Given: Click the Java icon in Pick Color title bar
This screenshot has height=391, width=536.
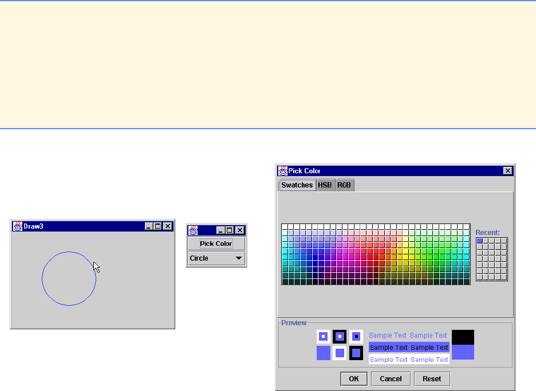Looking at the screenshot, I should point(283,170).
